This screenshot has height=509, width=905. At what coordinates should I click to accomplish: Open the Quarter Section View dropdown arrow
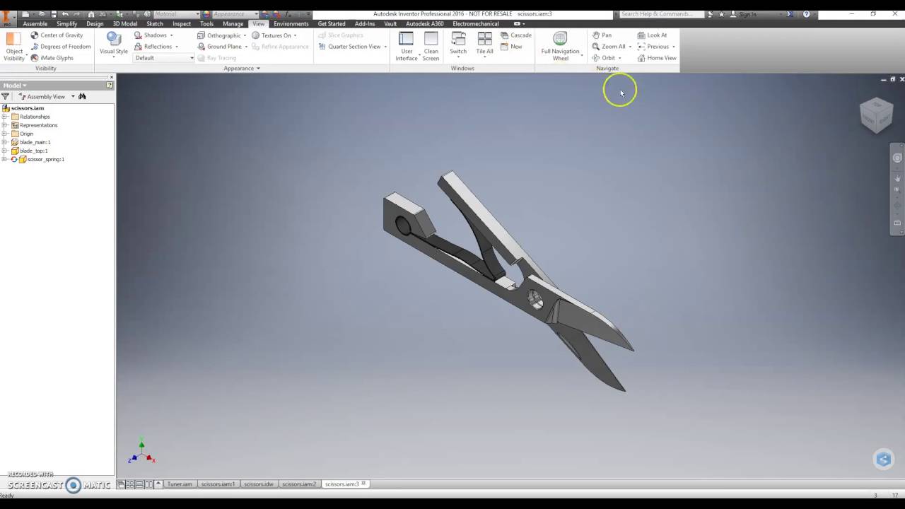(x=385, y=47)
